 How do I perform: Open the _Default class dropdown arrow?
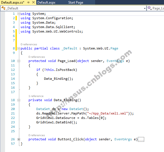coord(145,8)
